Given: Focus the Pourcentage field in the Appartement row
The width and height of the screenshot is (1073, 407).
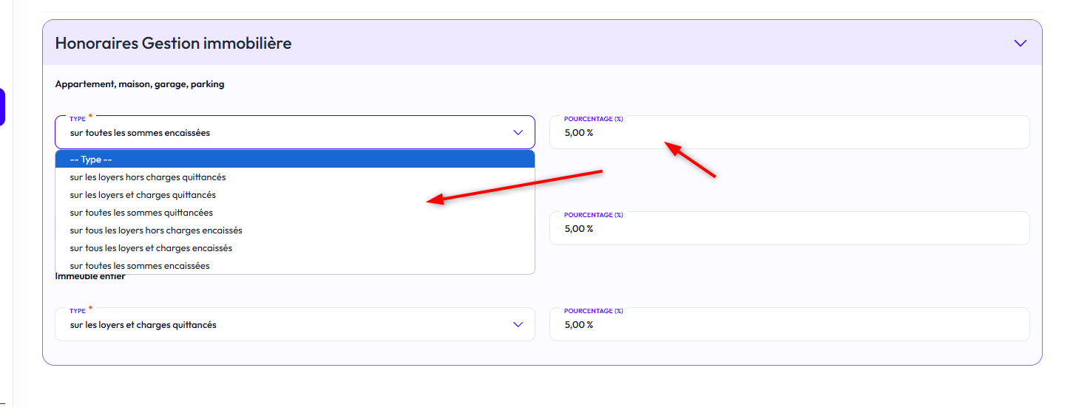Looking at the screenshot, I should click(789, 134).
